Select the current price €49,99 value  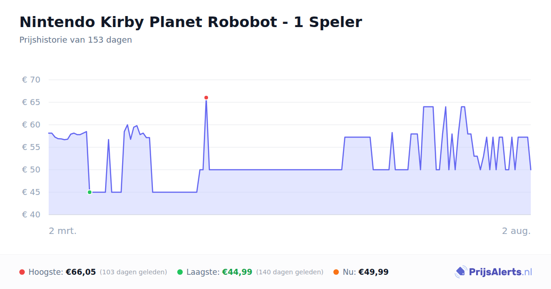374,272
